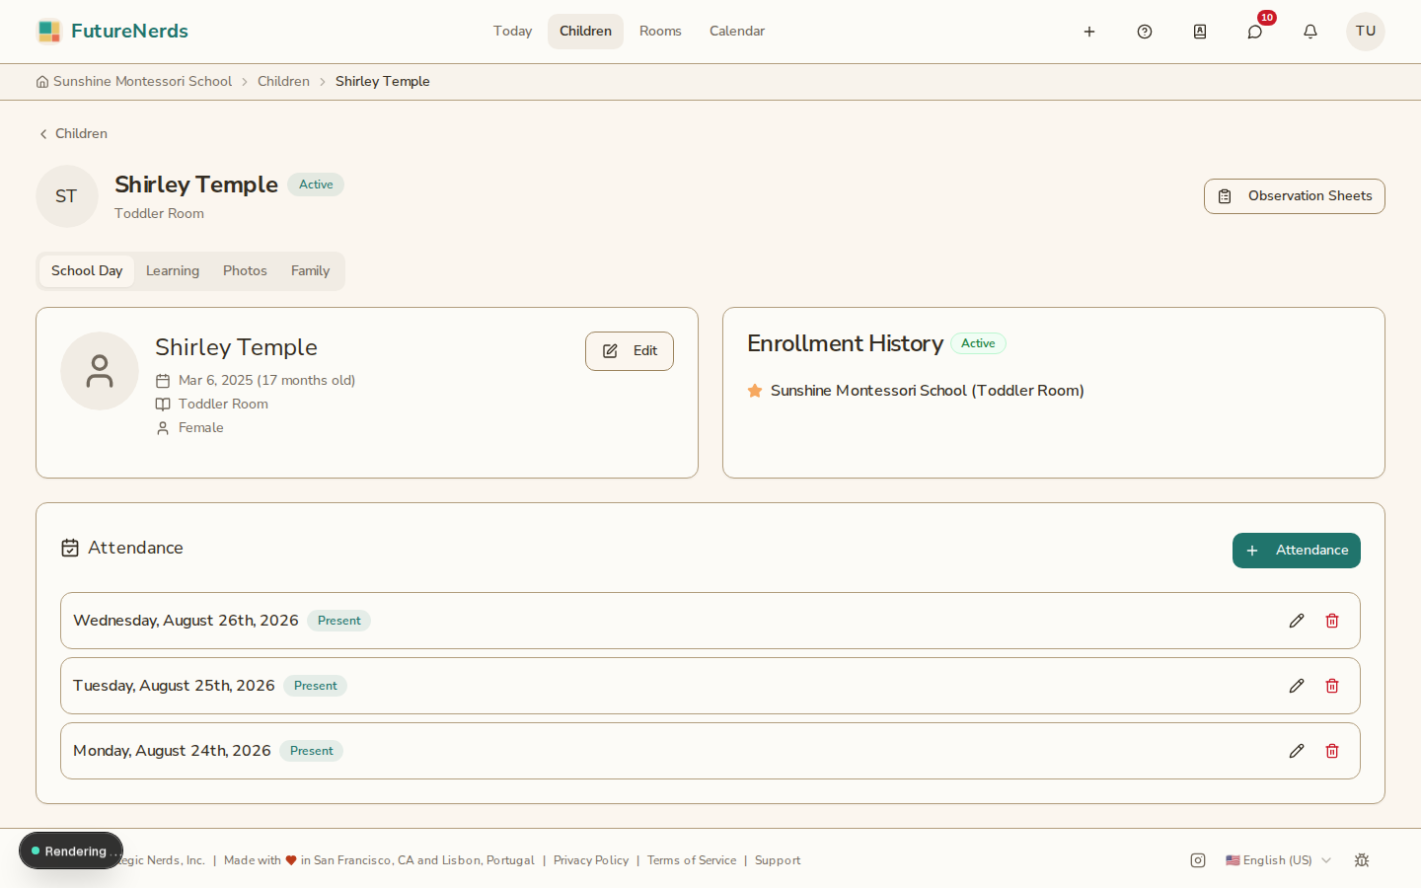Click Shirley Temple in the breadcrumb
Image resolution: width=1421 pixels, height=888 pixels.
(383, 82)
